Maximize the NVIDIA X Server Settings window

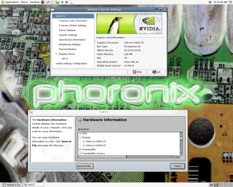pos(161,10)
